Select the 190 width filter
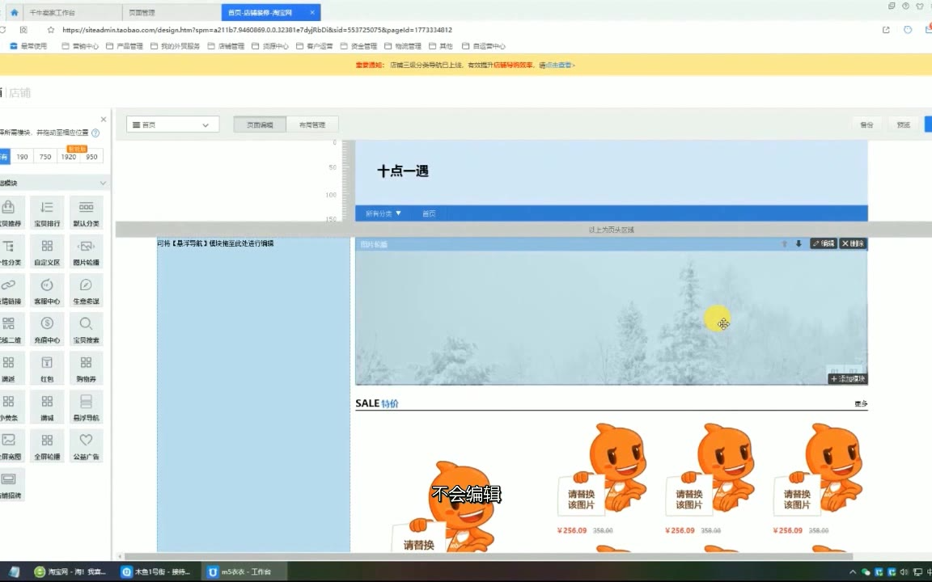Viewport: 932px width, 582px height. click(x=22, y=157)
